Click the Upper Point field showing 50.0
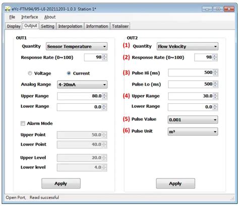Viewport: 239px width, 206px height. point(82,135)
